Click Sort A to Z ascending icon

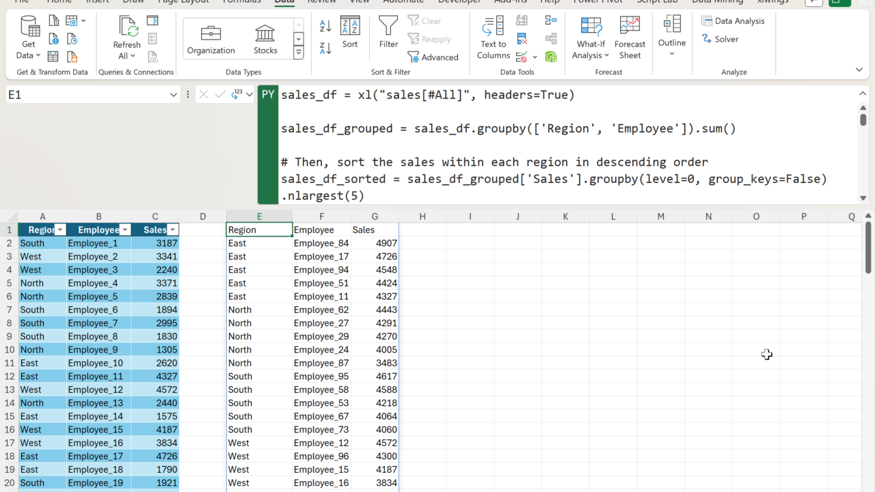click(x=325, y=26)
